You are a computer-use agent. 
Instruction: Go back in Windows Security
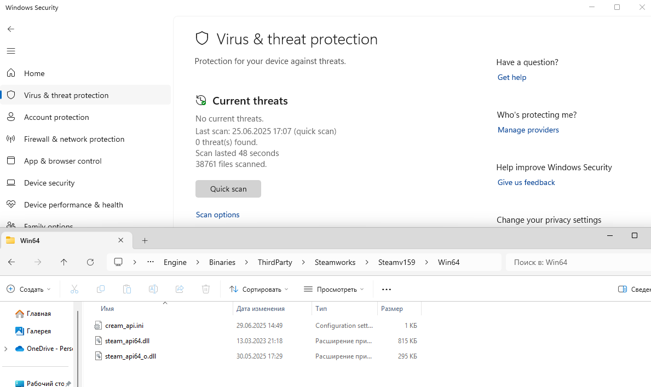(x=11, y=29)
